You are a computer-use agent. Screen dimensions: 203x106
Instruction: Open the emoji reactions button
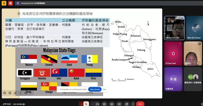112,104
